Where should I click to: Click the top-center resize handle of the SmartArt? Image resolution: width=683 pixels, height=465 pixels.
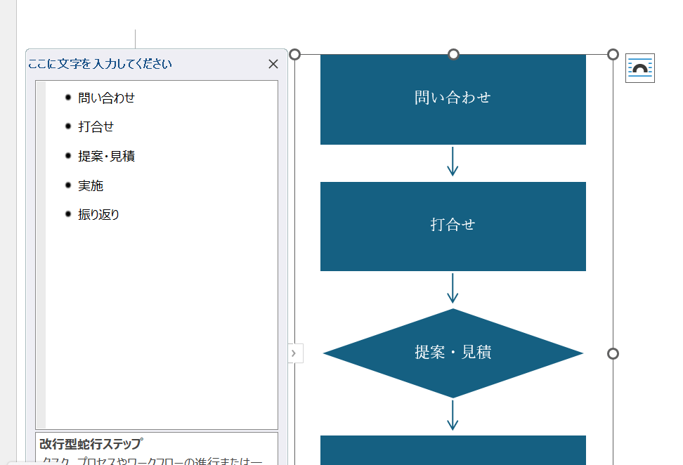pyautogui.click(x=453, y=53)
